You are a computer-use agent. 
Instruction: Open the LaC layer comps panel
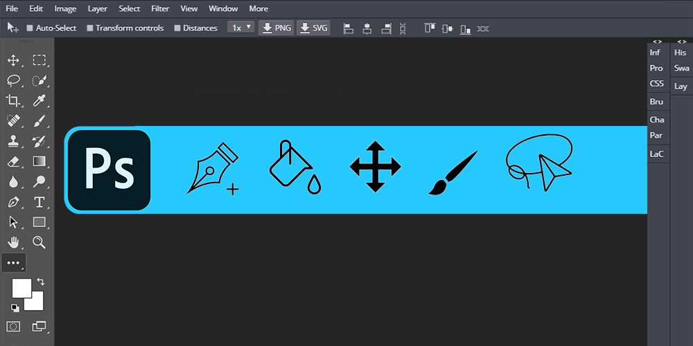(657, 154)
